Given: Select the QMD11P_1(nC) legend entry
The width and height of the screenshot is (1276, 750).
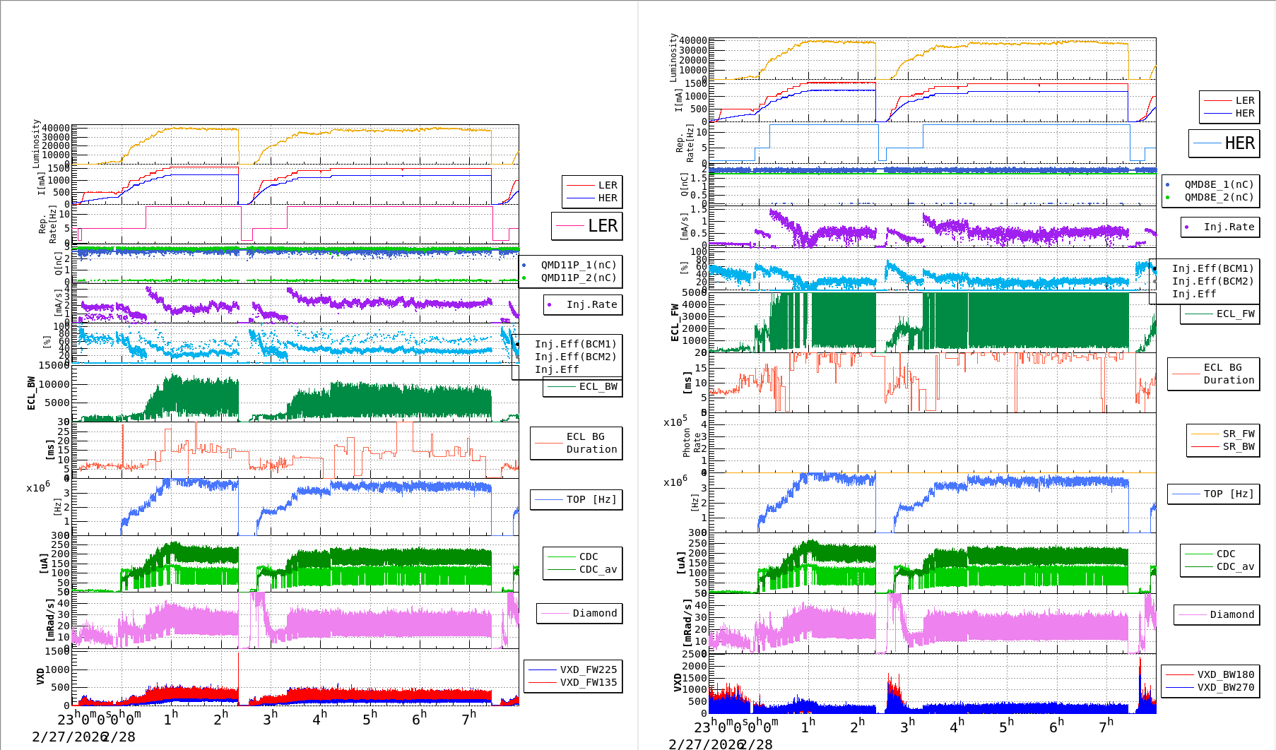Looking at the screenshot, I should [579, 265].
